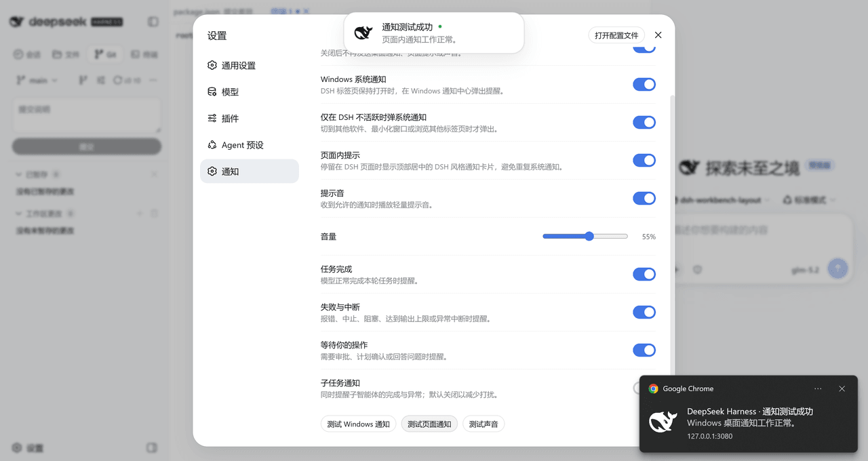Click the 提交 commit button
868x461 pixels.
(x=87, y=146)
